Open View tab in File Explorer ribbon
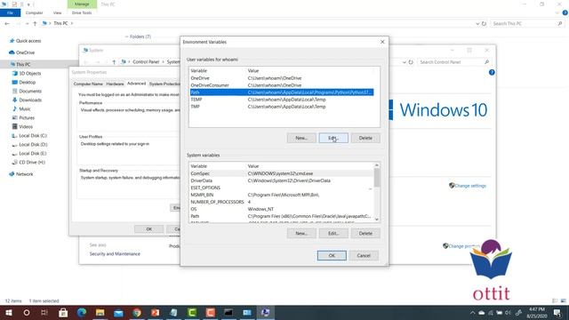This screenshot has height=320, width=569. 57,12
